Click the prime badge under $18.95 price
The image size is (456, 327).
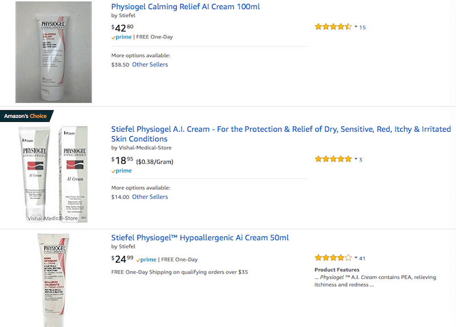point(121,171)
